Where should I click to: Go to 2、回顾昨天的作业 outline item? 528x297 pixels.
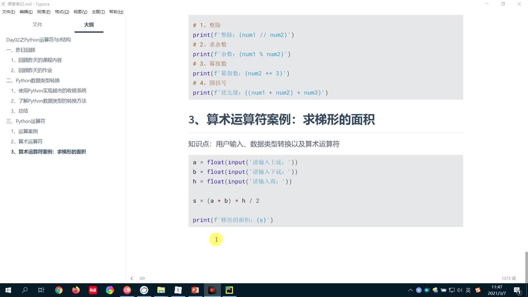point(32,70)
